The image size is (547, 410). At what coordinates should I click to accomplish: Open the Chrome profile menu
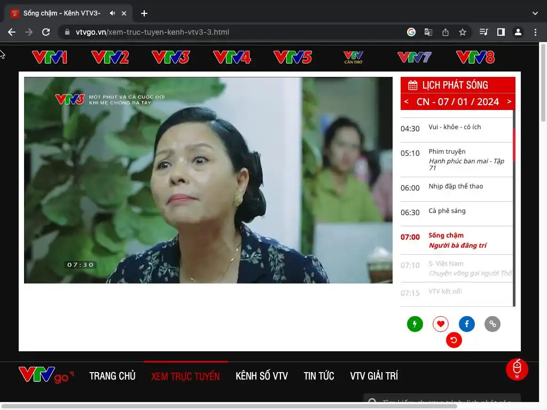tap(518, 32)
